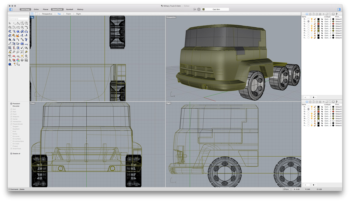Click the text creation tool icon
Screen dimensions: 350x202
click(26, 39)
